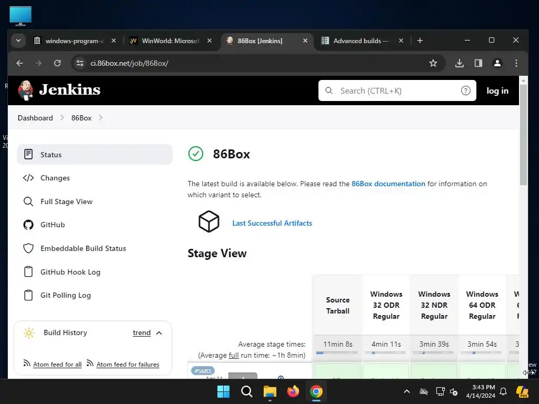Open the tab search dropdown

point(18,41)
